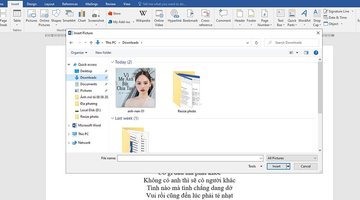Insert a Signature Line
This screenshot has width=360, height=200.
pos(338,11)
